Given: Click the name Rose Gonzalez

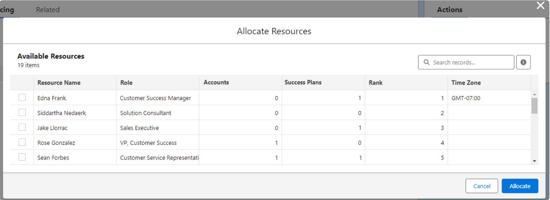Looking at the screenshot, I should (56, 143).
